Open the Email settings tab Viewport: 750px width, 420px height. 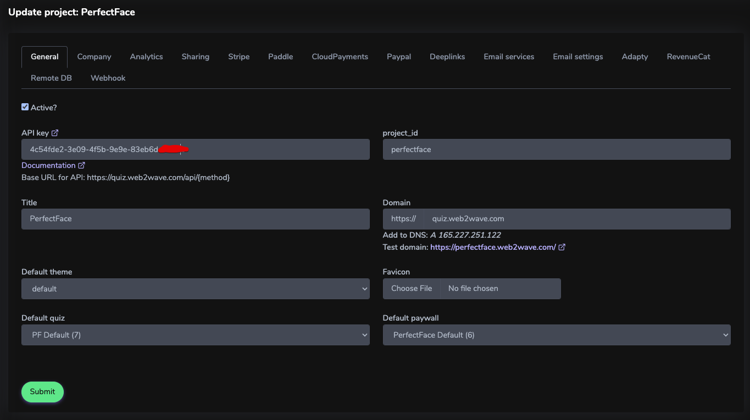[578, 57]
